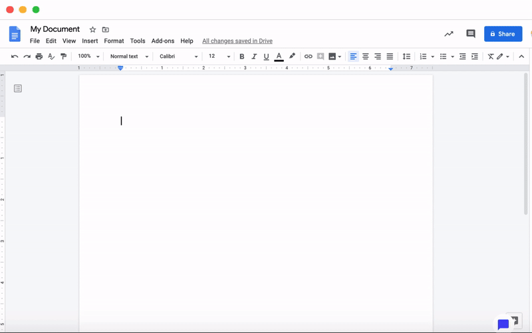Toggle Bold formatting
532x333 pixels.
[x=242, y=56]
